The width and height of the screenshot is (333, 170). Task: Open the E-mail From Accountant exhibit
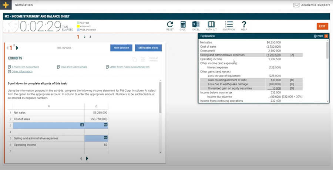coord(25,67)
